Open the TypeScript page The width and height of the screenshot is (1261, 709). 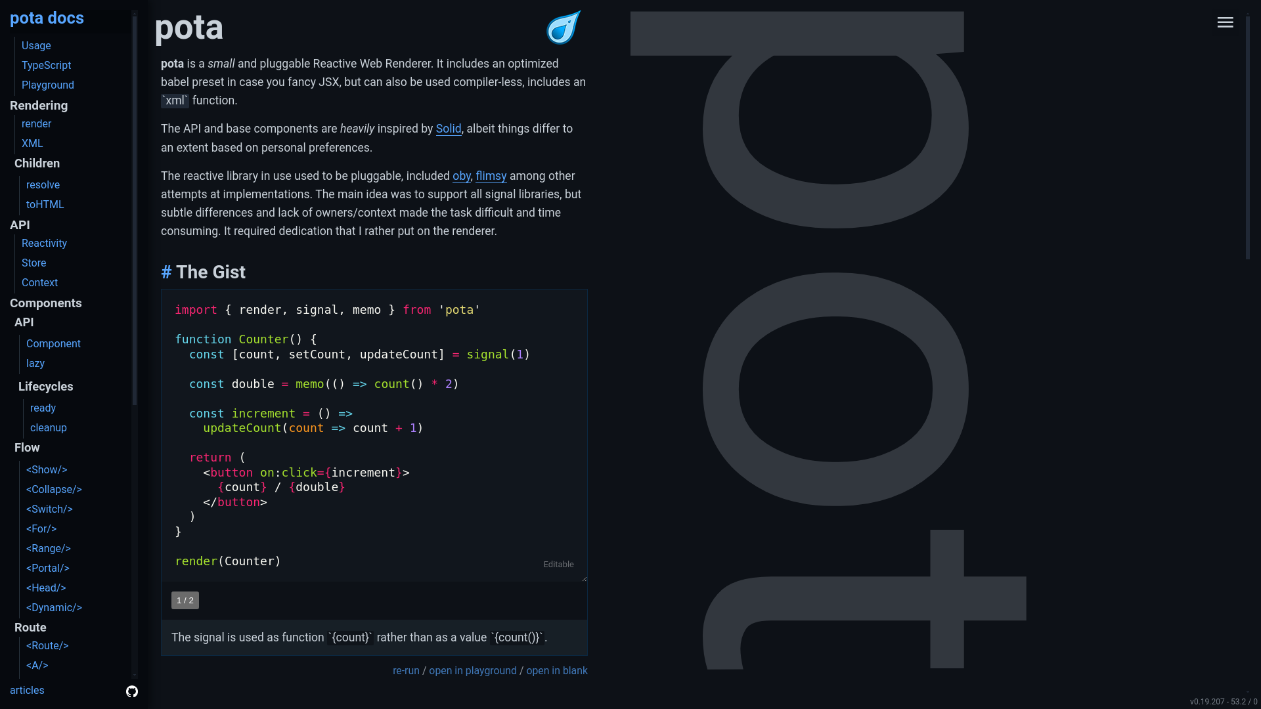point(46,65)
